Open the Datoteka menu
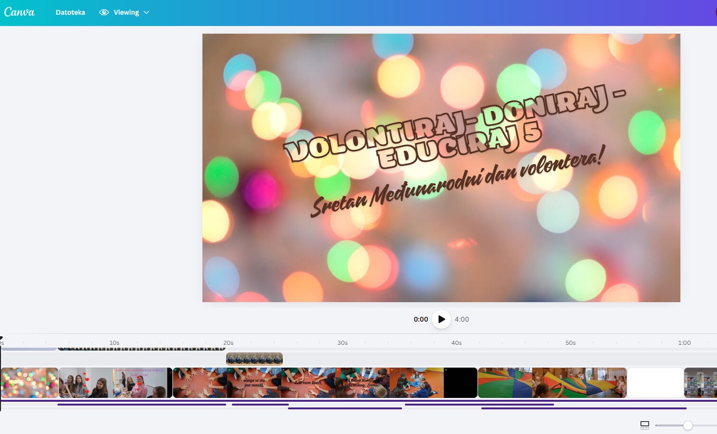717x434 pixels. [70, 12]
